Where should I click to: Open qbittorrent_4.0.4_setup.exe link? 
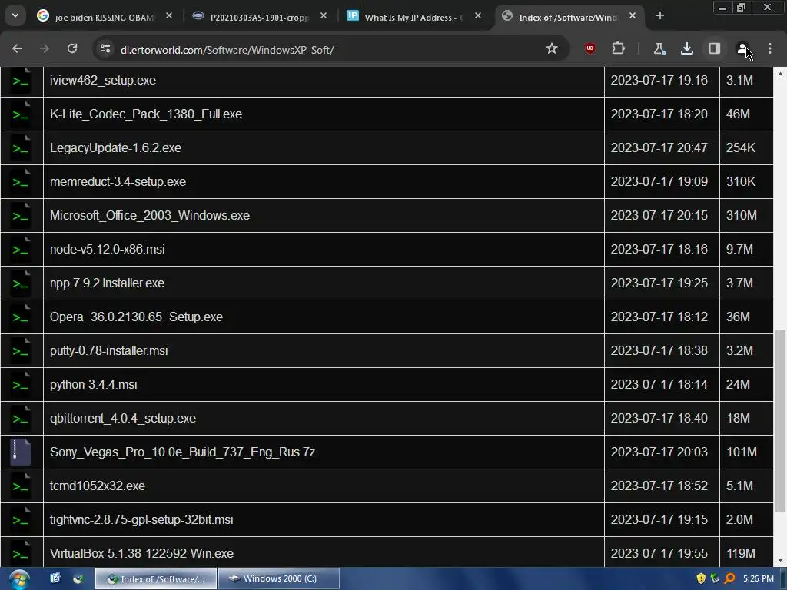[123, 419]
